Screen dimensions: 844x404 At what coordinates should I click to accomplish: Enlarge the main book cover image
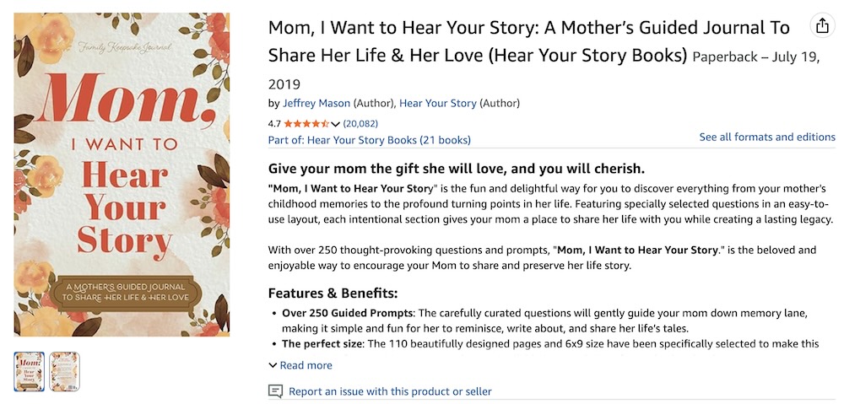point(122,175)
